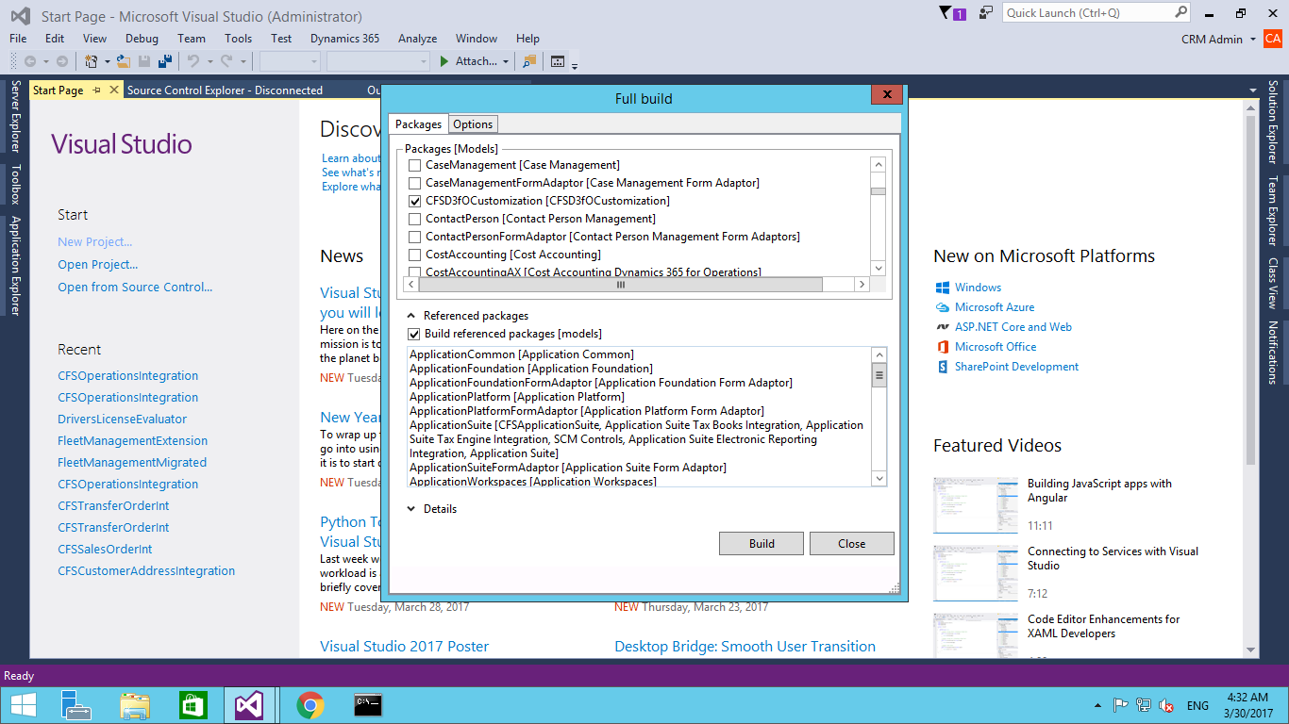Expand the Details section
The height and width of the screenshot is (724, 1289).
(411, 509)
